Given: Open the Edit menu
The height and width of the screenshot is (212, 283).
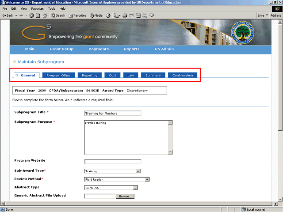Looking at the screenshot, I should pos(14,8).
